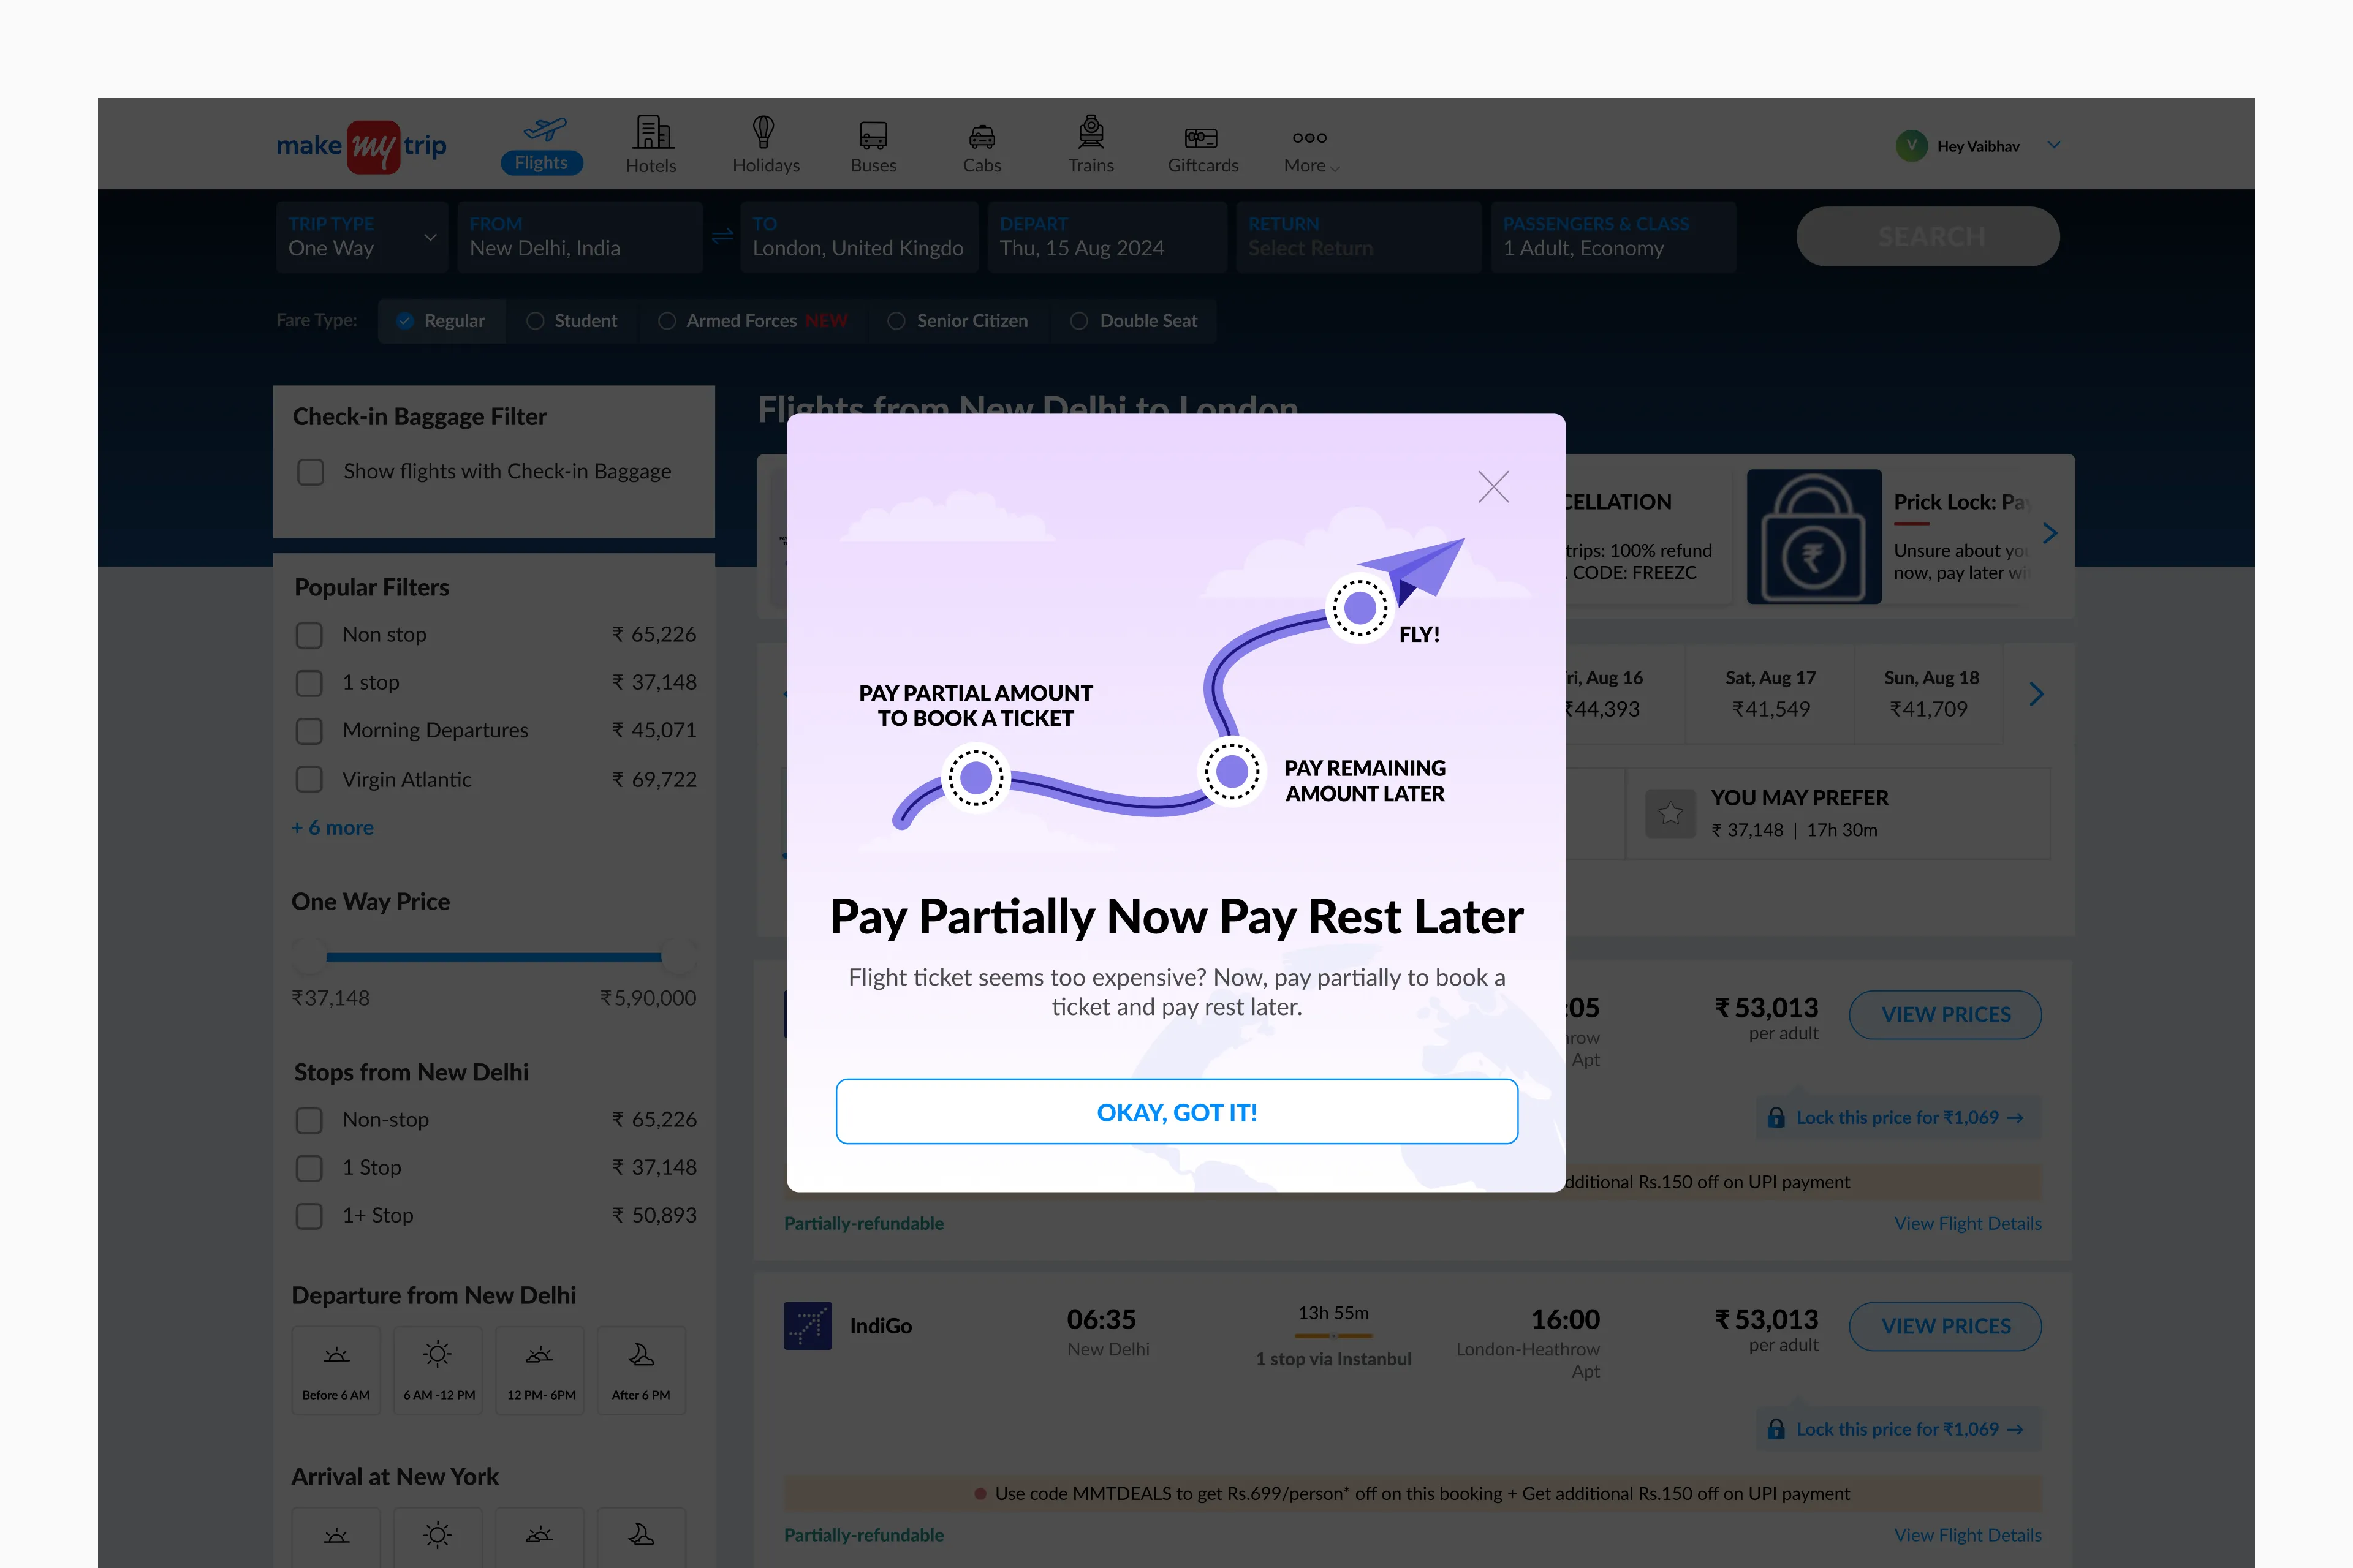This screenshot has width=2353, height=1568.
Task: Enable the Virgin Atlantic filter checkbox
Action: pos(309,780)
